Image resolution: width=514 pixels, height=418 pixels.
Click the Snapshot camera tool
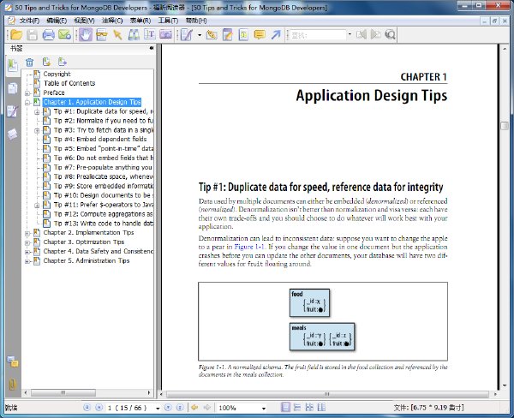166,34
